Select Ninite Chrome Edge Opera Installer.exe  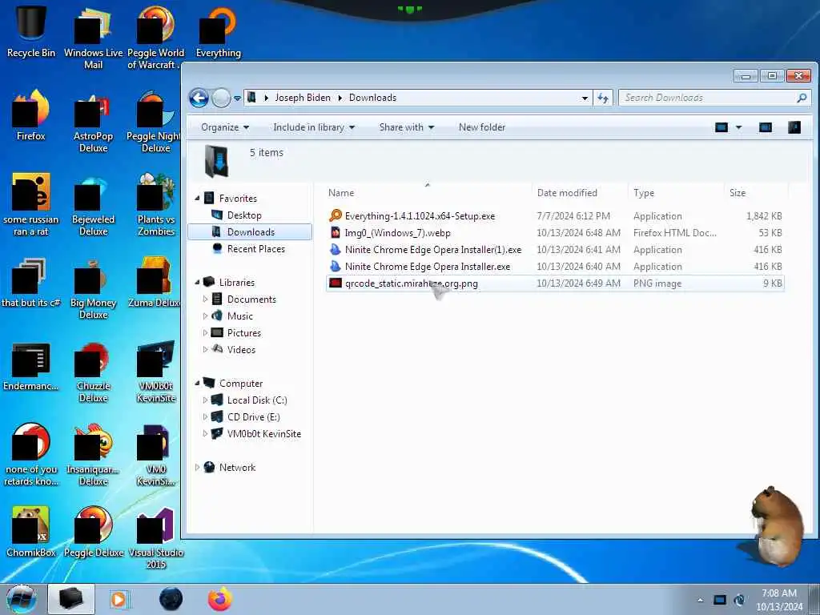[428, 266]
